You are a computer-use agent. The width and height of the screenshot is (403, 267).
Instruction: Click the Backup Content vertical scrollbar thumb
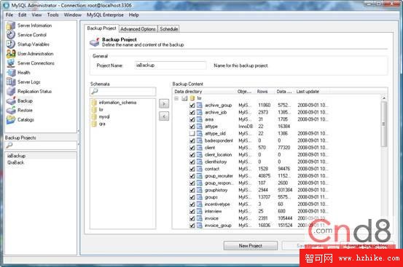tap(384, 124)
